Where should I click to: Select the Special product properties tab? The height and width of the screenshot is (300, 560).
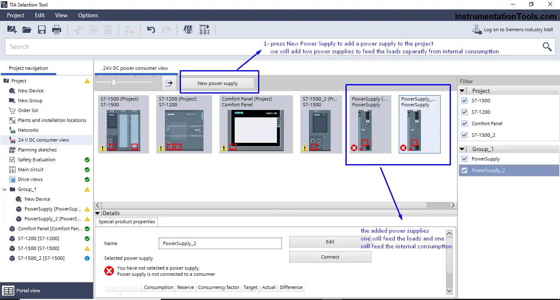pyautogui.click(x=127, y=222)
